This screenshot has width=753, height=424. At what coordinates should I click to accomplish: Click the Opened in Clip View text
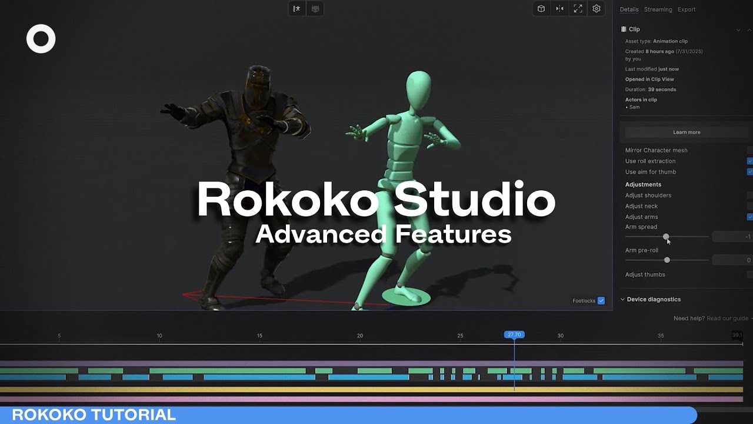click(x=649, y=79)
